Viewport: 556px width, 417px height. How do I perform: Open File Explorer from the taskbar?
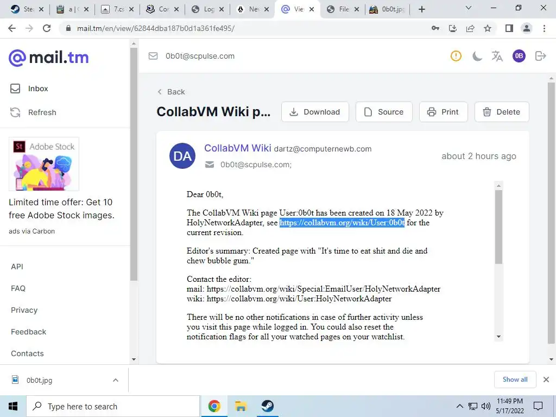241,406
